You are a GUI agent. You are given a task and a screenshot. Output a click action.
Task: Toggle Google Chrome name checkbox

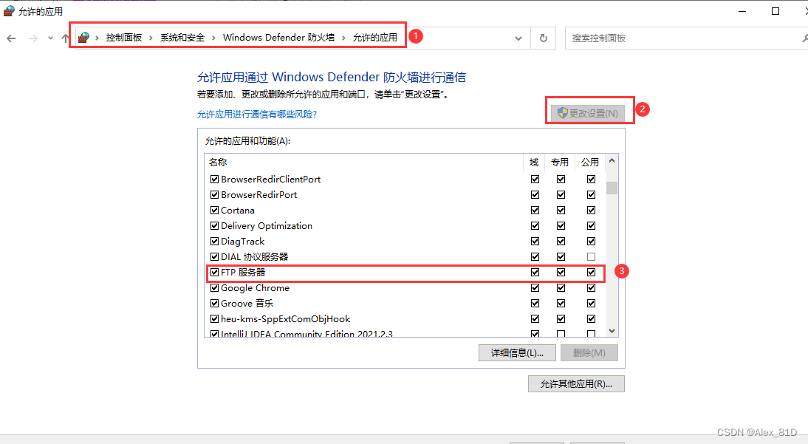214,287
